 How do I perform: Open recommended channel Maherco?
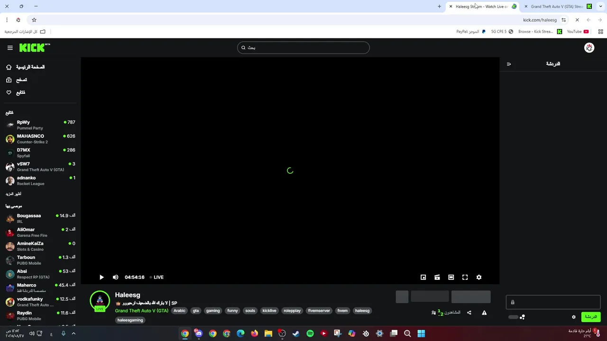coord(40,288)
